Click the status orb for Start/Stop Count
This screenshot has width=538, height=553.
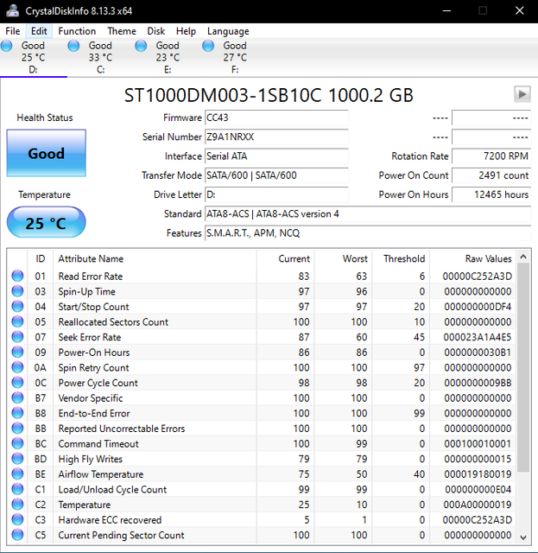(17, 306)
